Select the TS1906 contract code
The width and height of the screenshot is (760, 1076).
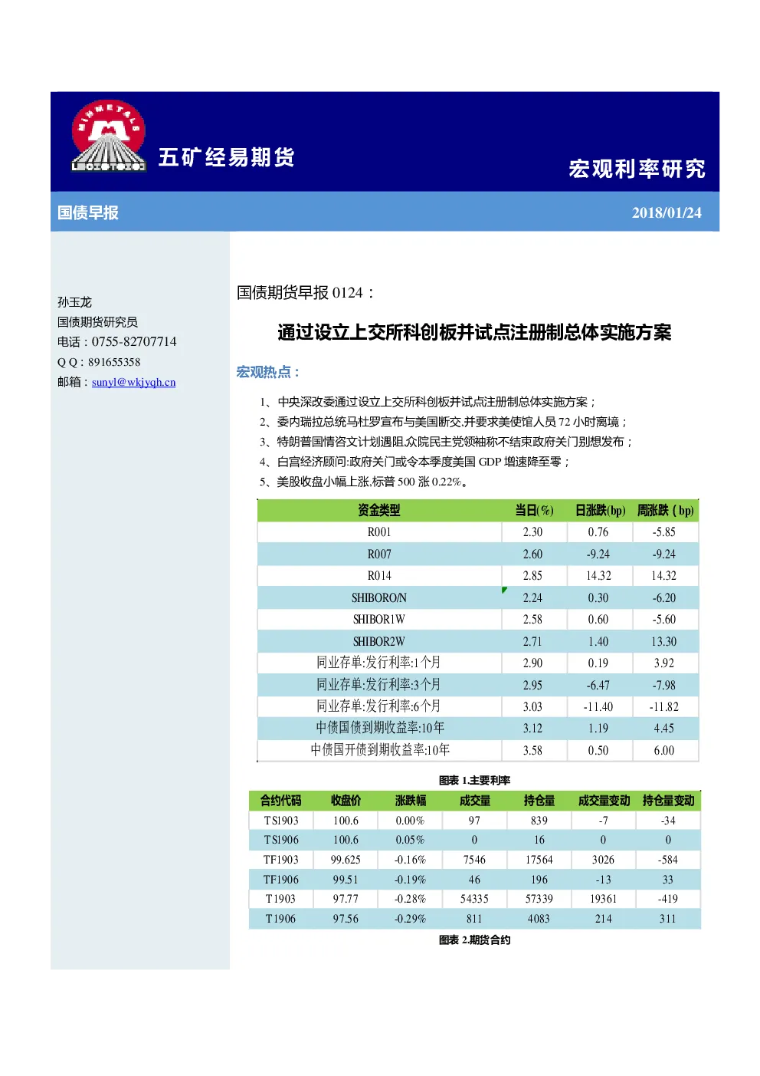281,841
